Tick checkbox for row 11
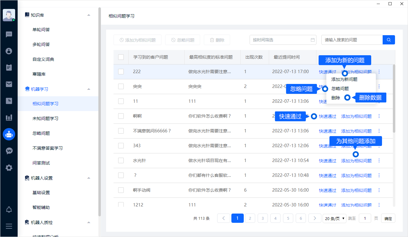 tap(121, 101)
